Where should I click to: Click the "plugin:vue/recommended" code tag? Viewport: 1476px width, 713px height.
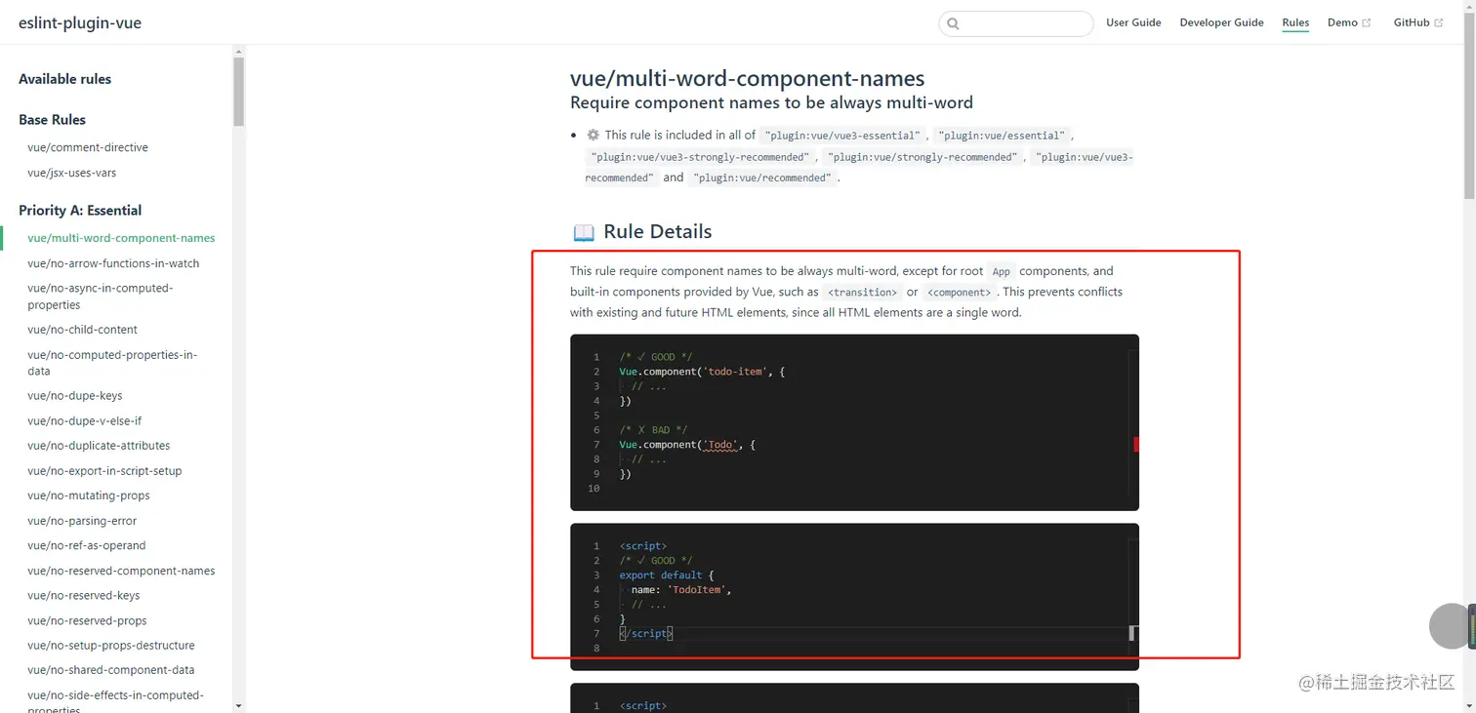(x=761, y=178)
